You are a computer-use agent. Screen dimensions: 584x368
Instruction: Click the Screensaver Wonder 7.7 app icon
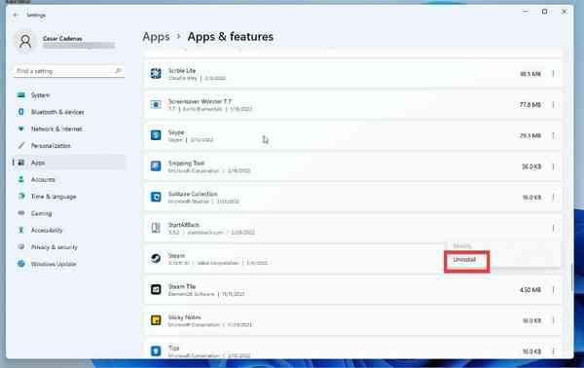[x=156, y=104]
